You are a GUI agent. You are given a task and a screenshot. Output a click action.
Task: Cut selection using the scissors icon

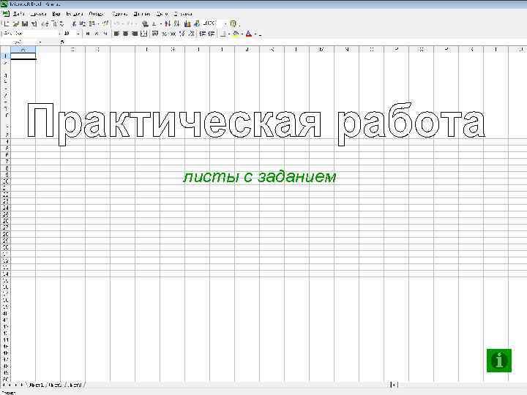click(x=74, y=23)
